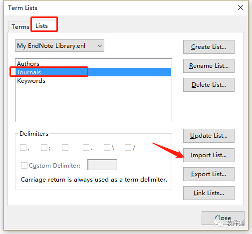Toggle the semicolon delimiter checkbox
This screenshot has height=234, width=252.
[x=44, y=147]
